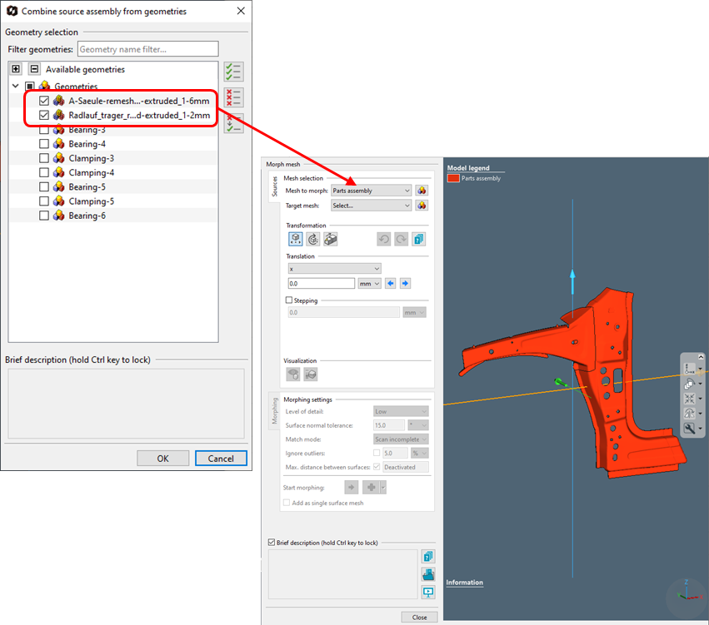Click Cancel in Combine source assembly dialog
The image size is (709, 625).
click(221, 459)
